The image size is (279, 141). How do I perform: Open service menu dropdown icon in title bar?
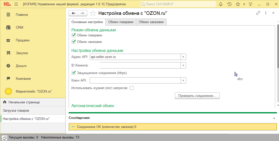250,4
